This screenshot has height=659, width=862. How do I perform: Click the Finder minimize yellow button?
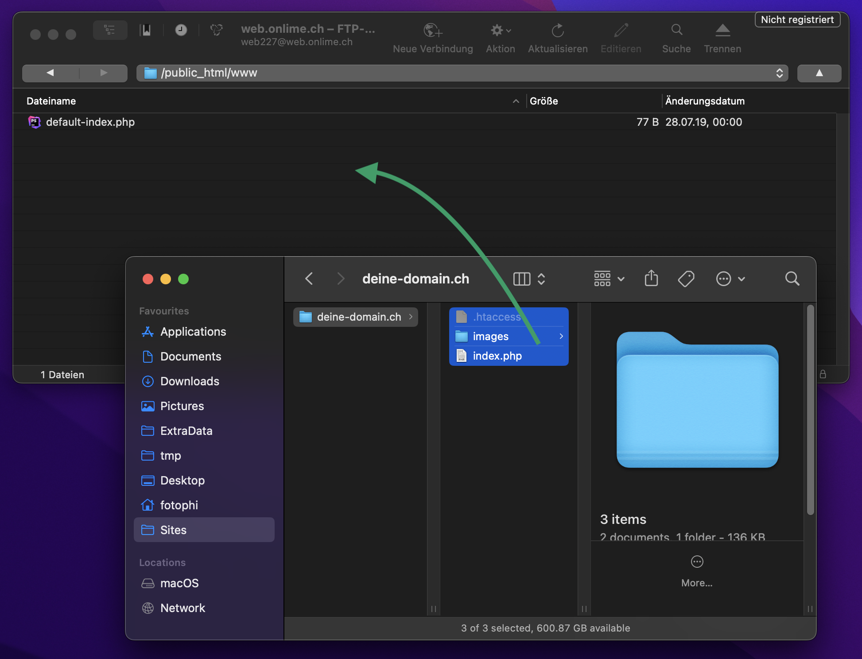tap(166, 279)
